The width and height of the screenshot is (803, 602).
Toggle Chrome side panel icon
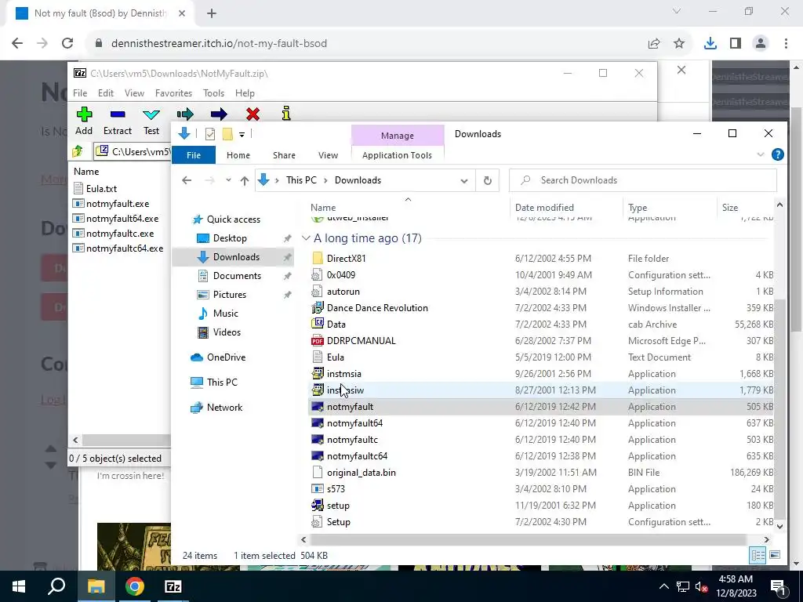point(736,44)
